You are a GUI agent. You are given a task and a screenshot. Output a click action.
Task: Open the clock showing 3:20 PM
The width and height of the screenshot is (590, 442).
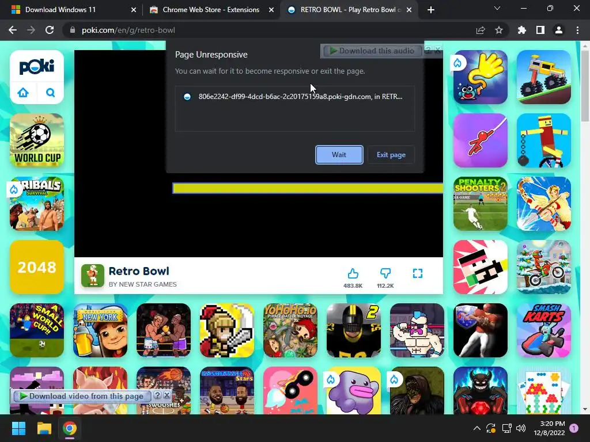tap(549, 428)
